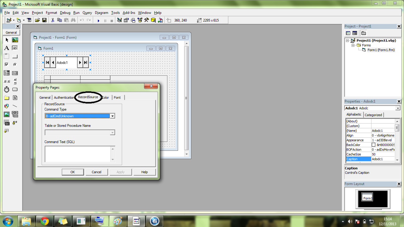Open the Data View Window icon
The image size is (404, 227).
[153, 20]
